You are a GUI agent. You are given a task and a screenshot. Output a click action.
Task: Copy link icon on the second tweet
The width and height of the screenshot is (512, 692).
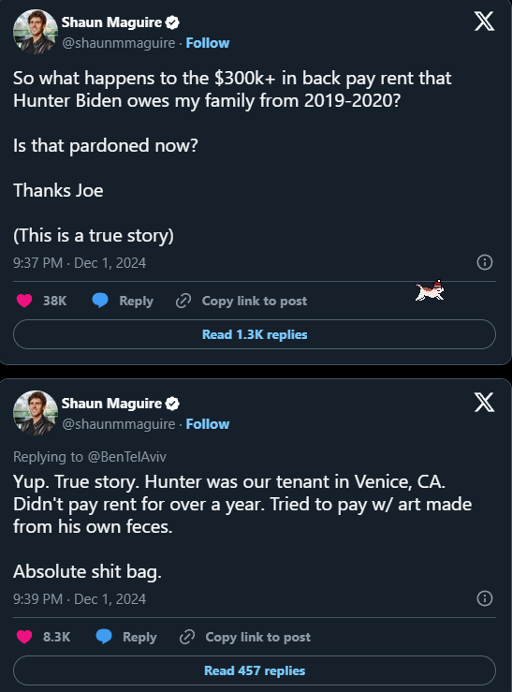[186, 637]
